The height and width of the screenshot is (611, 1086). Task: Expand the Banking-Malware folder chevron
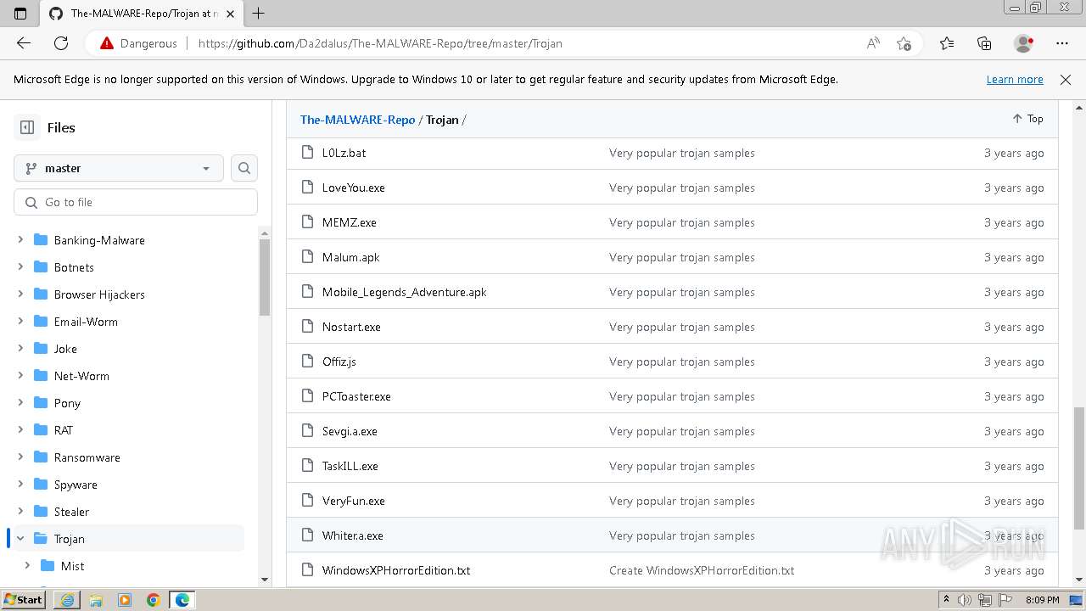click(20, 240)
